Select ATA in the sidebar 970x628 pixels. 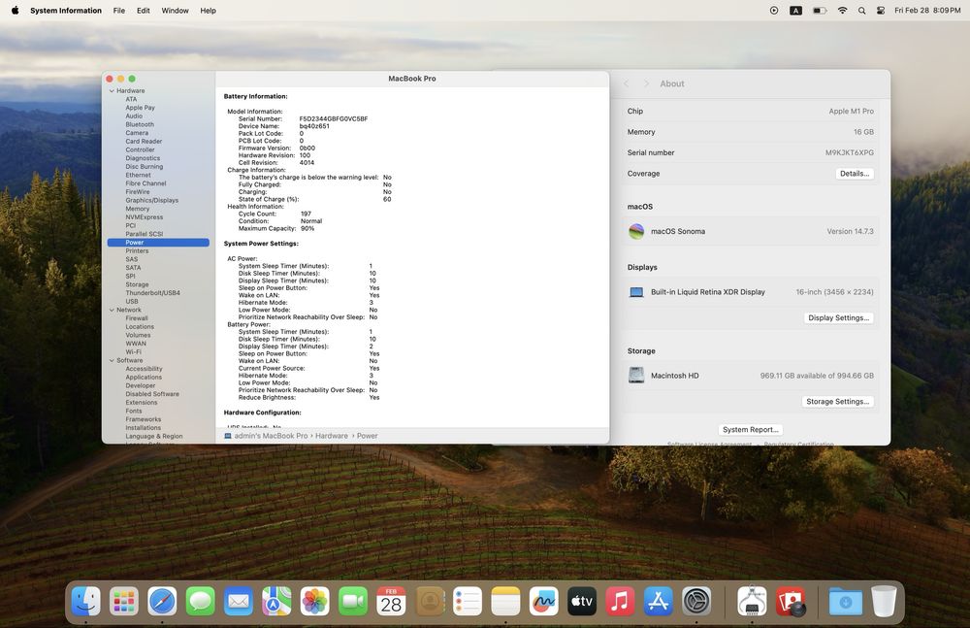tap(131, 99)
